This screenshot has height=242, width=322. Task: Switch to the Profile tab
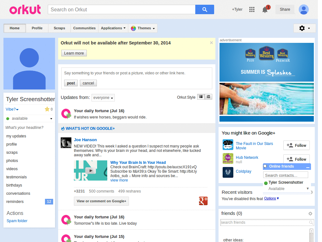coord(37,28)
